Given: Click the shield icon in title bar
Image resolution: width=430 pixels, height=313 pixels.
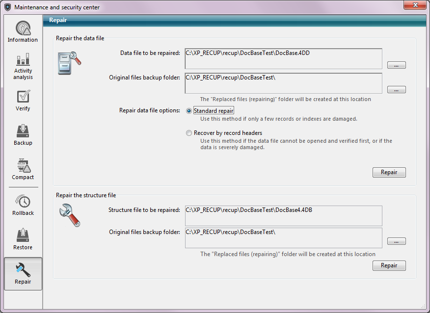Looking at the screenshot, I should (x=8, y=7).
